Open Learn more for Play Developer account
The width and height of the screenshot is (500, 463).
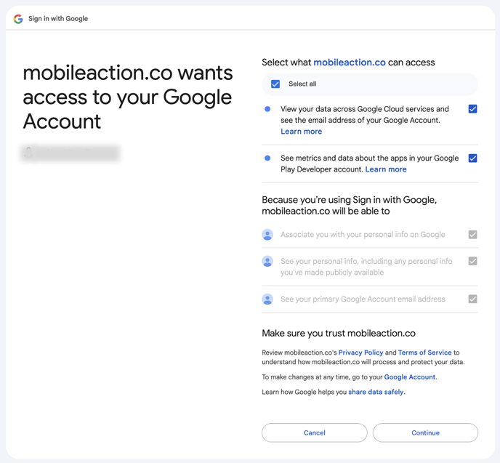[386, 169]
